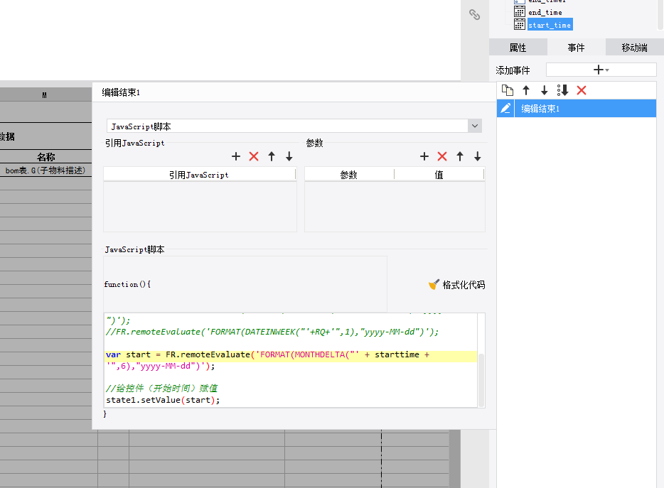Screen dimensions: 664x488
Task: Click the empty parameter table area
Action: (x=395, y=207)
